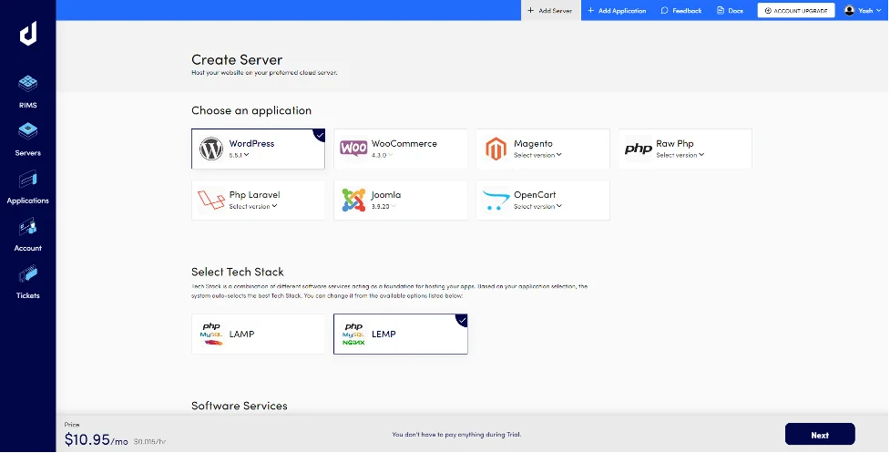
Task: Click the RIMS icon in sidebar
Action: [x=27, y=85]
